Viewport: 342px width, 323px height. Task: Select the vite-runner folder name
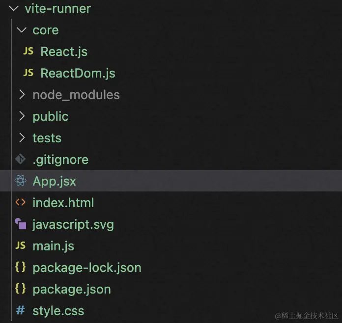58,9
